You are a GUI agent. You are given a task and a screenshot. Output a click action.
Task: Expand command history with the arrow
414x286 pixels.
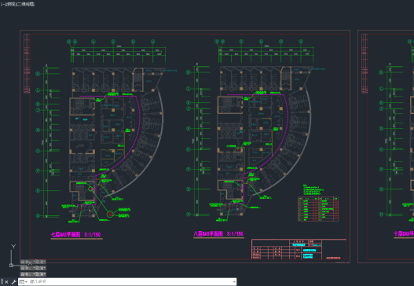click(x=234, y=282)
